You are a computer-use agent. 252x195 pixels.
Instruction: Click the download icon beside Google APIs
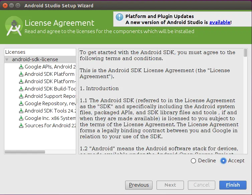[x=22, y=67]
